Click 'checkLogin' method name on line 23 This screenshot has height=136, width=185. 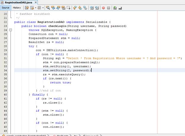tap(57, 26)
